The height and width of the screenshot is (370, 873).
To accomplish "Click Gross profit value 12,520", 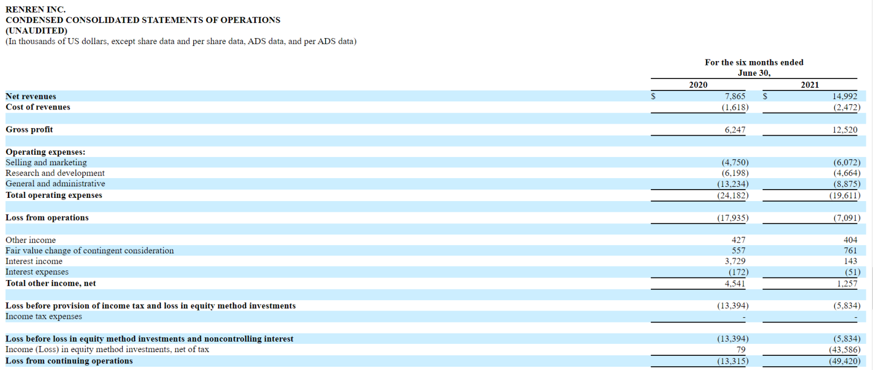I will [845, 130].
